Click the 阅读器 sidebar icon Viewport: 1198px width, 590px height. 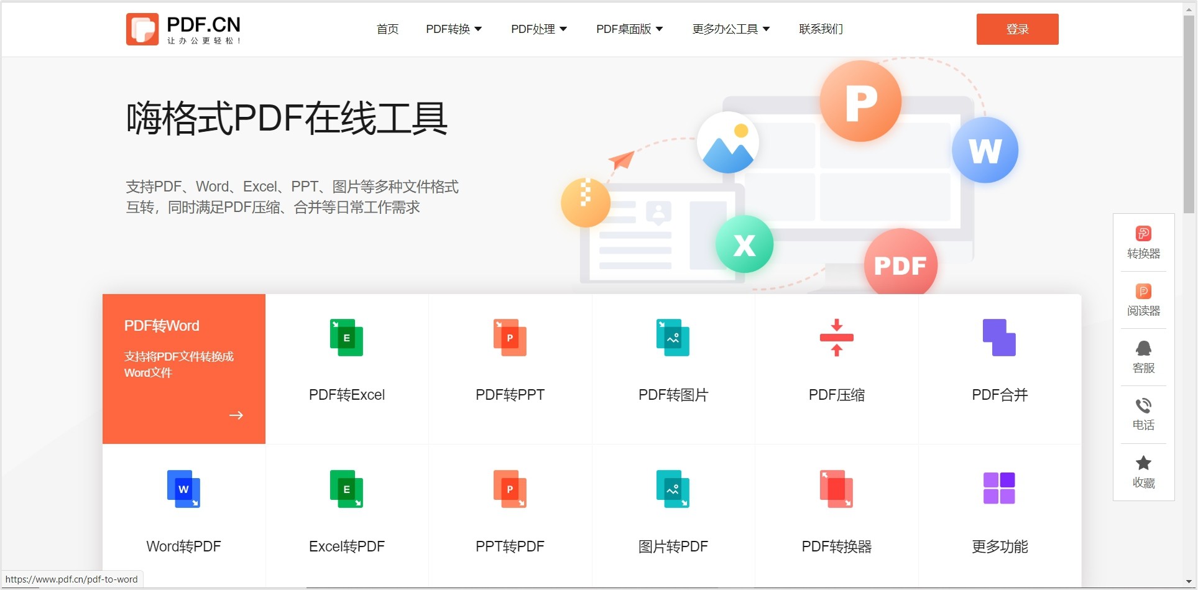click(1143, 291)
